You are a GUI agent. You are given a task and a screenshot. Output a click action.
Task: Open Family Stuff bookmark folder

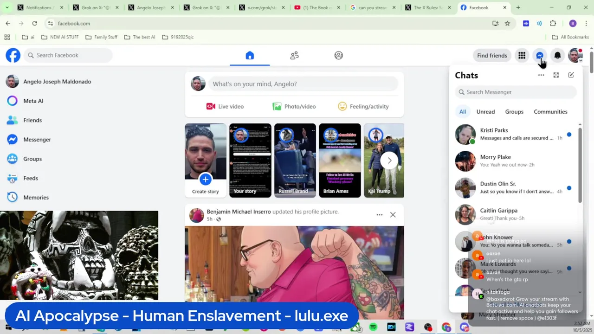click(101, 37)
